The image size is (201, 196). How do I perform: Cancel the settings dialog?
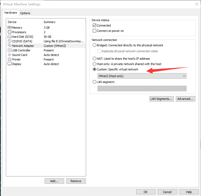[x=167, y=192]
